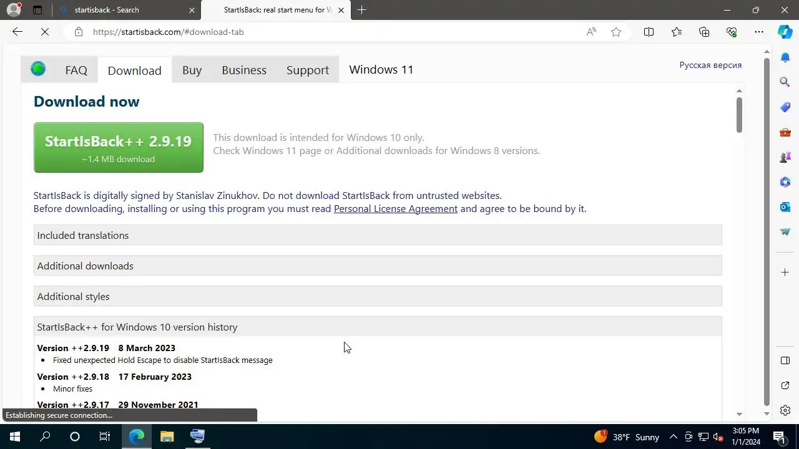
Task: Open the sidebar Tools briefcase icon
Action: pyautogui.click(x=785, y=132)
